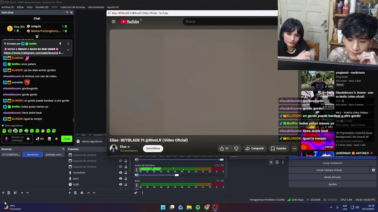378x212 pixels.
Task: Show the third Captura de ventana source
Action: [120, 167]
